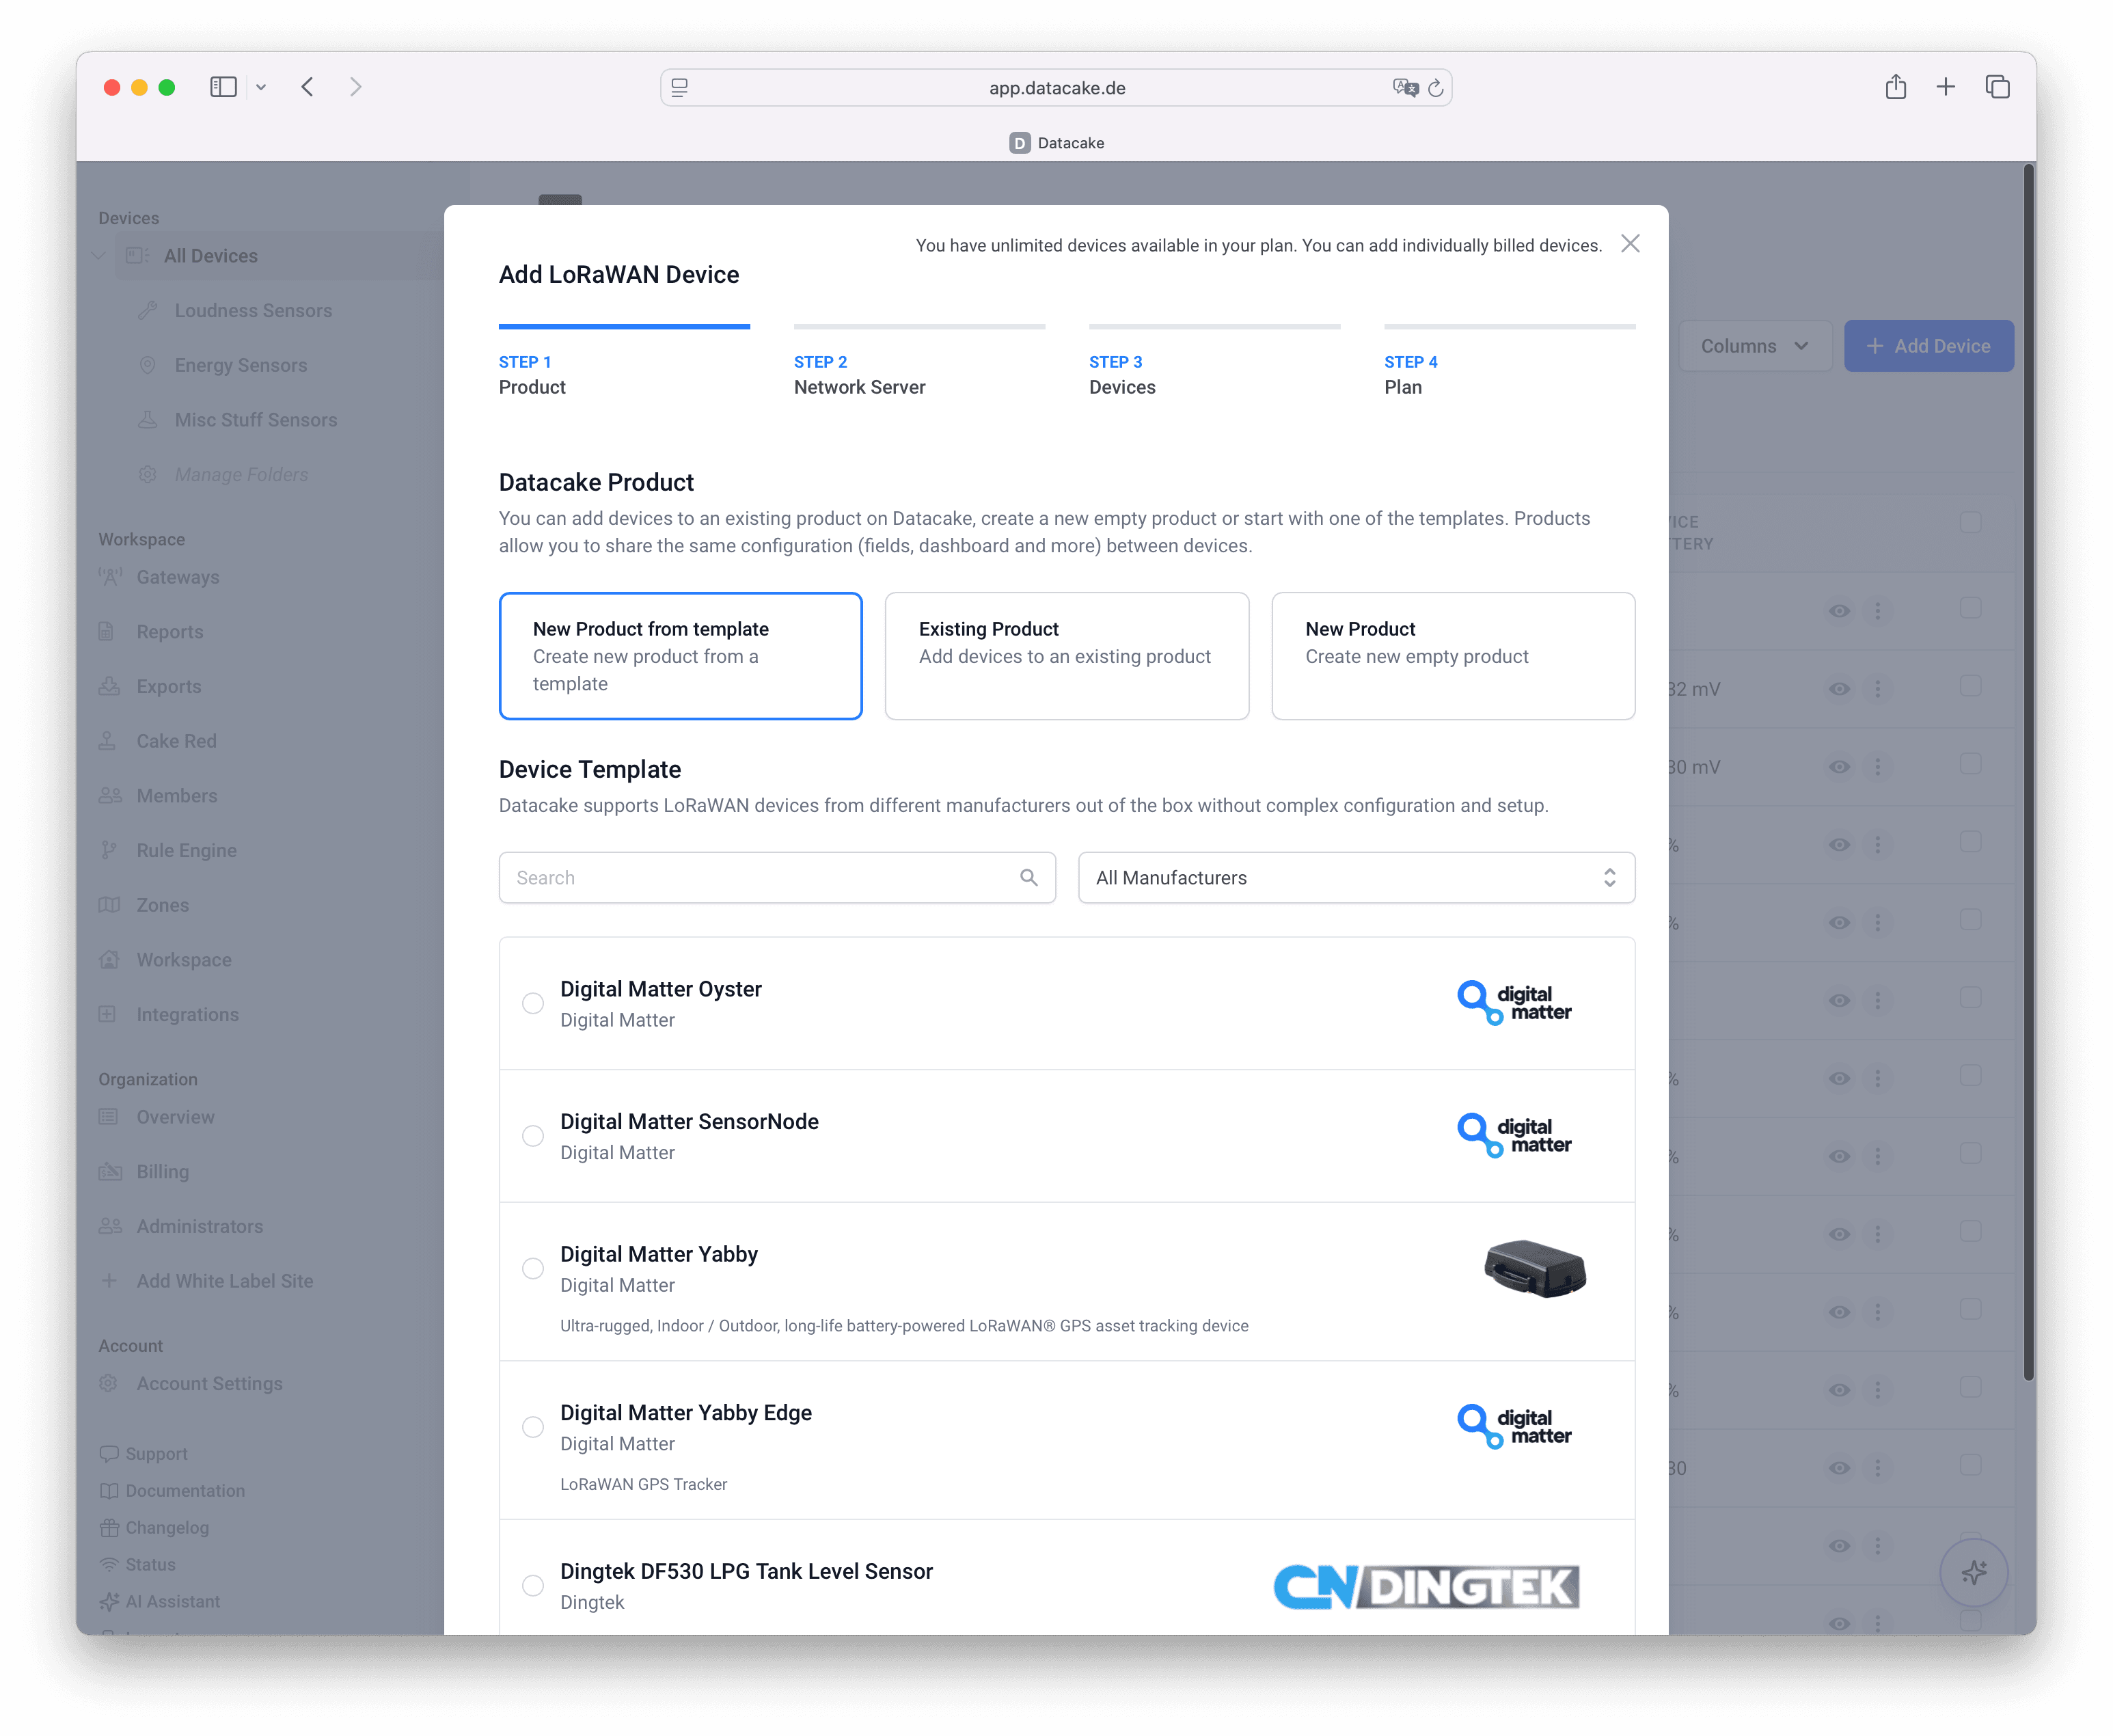Click the Account Settings gear icon
The height and width of the screenshot is (1736, 2113).
(x=108, y=1383)
